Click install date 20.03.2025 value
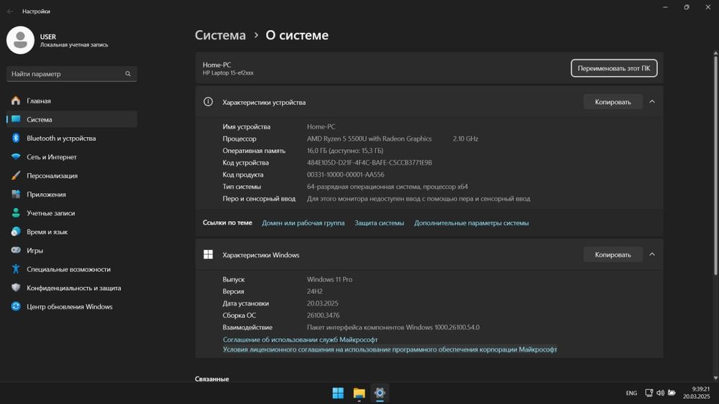Viewport: 719px width, 404px height. 323,304
